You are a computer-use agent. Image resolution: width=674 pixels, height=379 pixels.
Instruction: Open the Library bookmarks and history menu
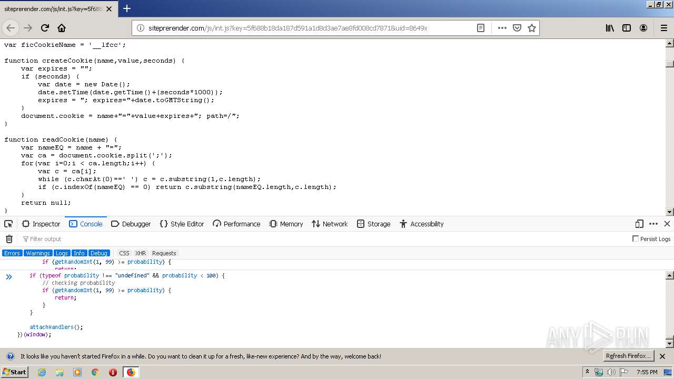coord(610,28)
